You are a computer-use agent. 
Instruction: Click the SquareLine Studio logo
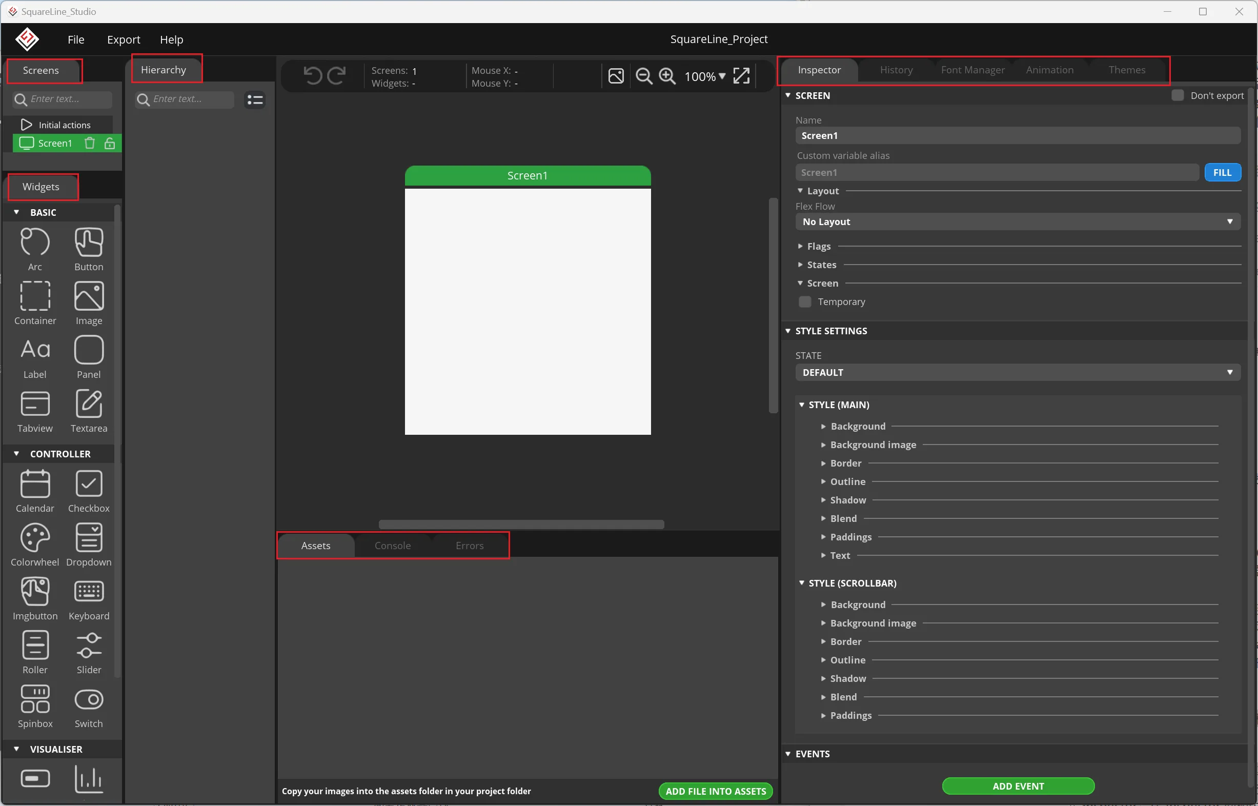[27, 39]
